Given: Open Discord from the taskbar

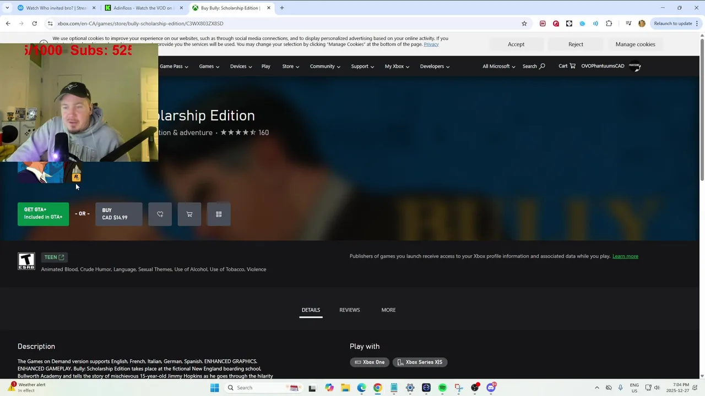Looking at the screenshot, I should (x=491, y=388).
